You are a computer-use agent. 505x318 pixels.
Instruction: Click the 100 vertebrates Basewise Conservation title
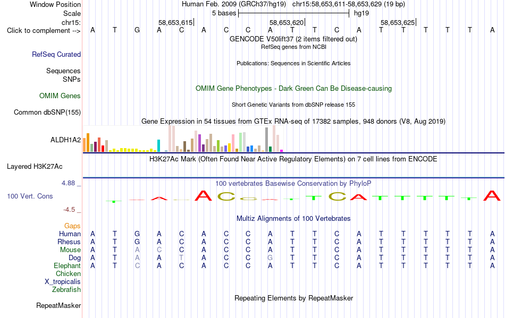[293, 183]
